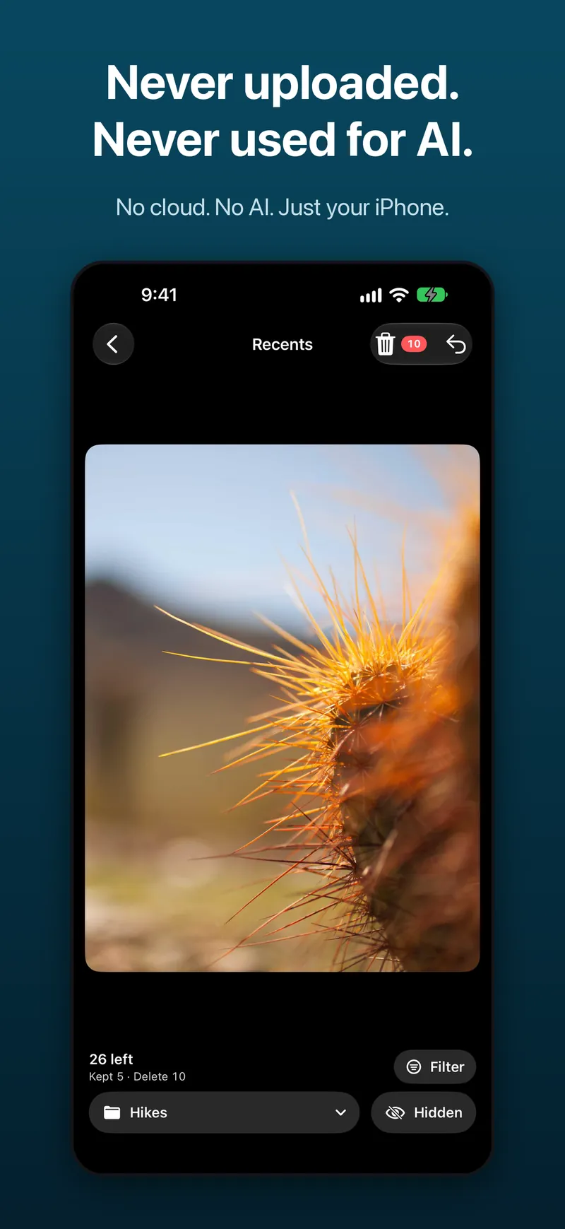
Task: Tap the cellular signal bars
Action: 371,295
